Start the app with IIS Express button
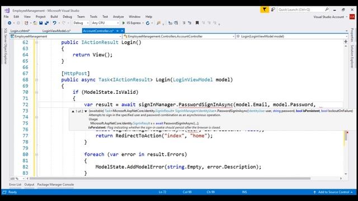Image resolution: width=358 pixels, height=201 pixels. point(131,23)
